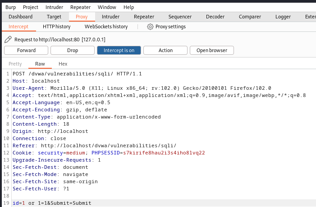Viewport: 316px width, 207px height.
Task: Click the Connection: close line
Action: pos(39,139)
